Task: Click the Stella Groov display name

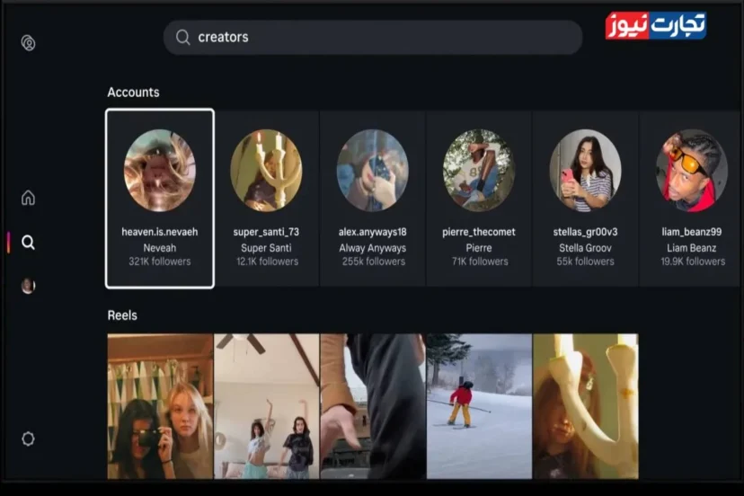Action: point(585,247)
